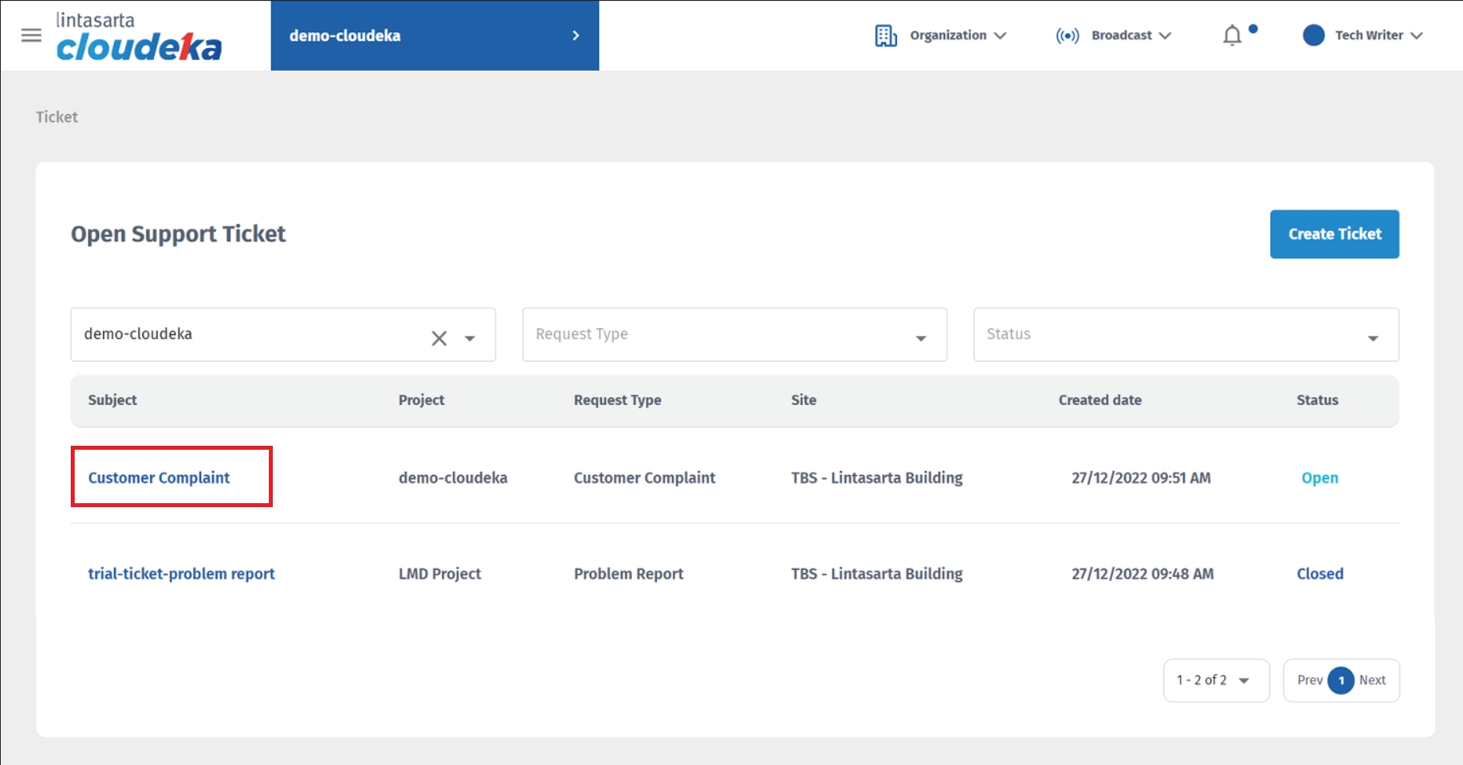Go to the Prev page

coord(1310,680)
